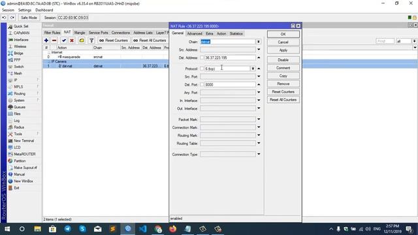Collapse the Dst. Address field
This screenshot has height=235, width=418.
[259, 58]
